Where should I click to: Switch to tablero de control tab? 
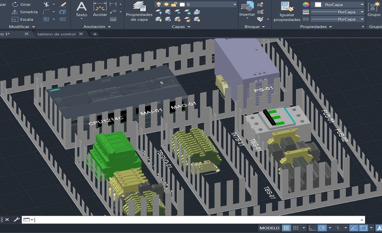56,34
